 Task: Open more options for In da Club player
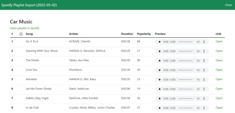(x=204, y=108)
